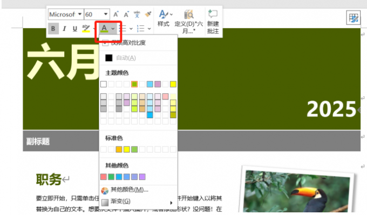The width and height of the screenshot is (367, 215).
Task: Pick the red swatch under 其他颜色
Action: click(x=104, y=177)
